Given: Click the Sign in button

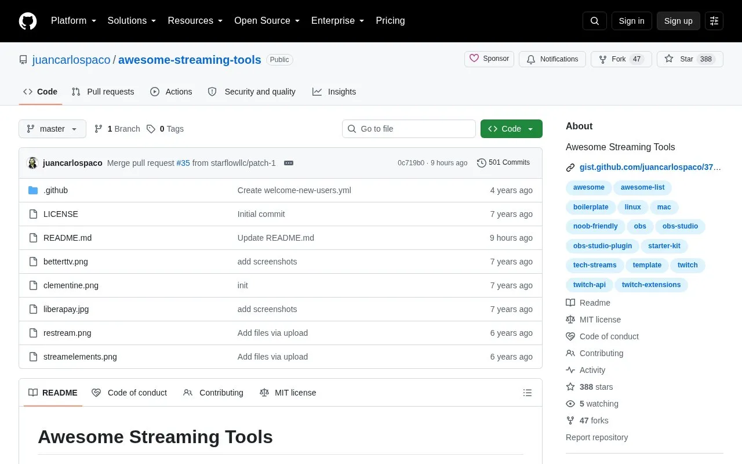Looking at the screenshot, I should tap(631, 21).
